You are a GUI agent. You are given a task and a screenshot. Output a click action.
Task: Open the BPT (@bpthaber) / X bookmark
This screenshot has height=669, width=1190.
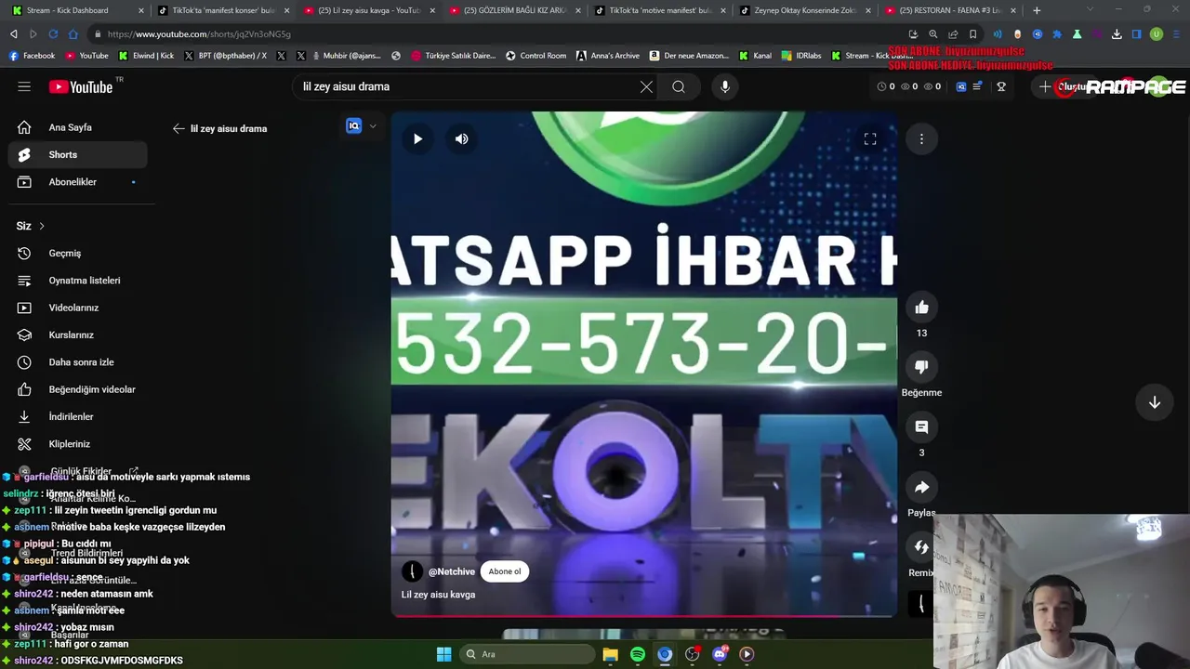225,55
